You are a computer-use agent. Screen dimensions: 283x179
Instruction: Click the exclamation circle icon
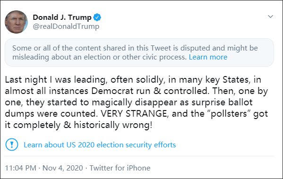(12, 145)
